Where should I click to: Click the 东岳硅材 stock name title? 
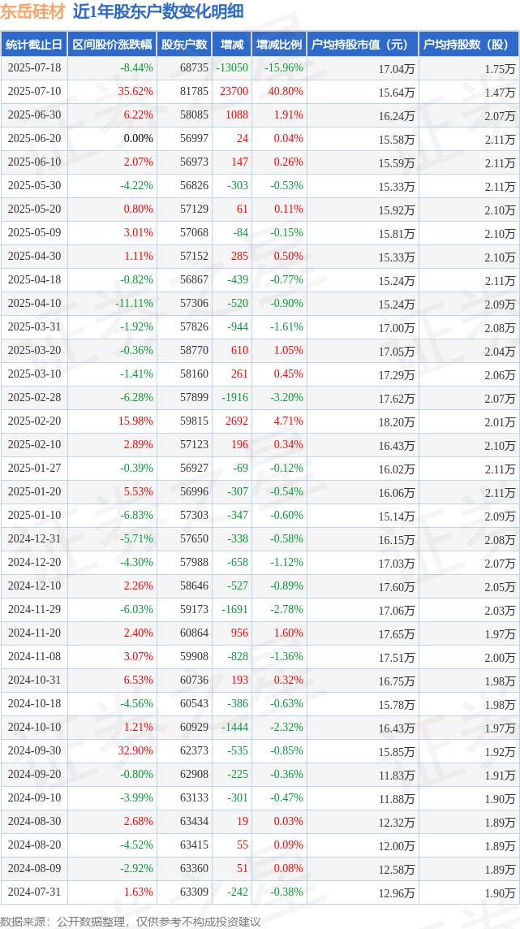coord(32,11)
